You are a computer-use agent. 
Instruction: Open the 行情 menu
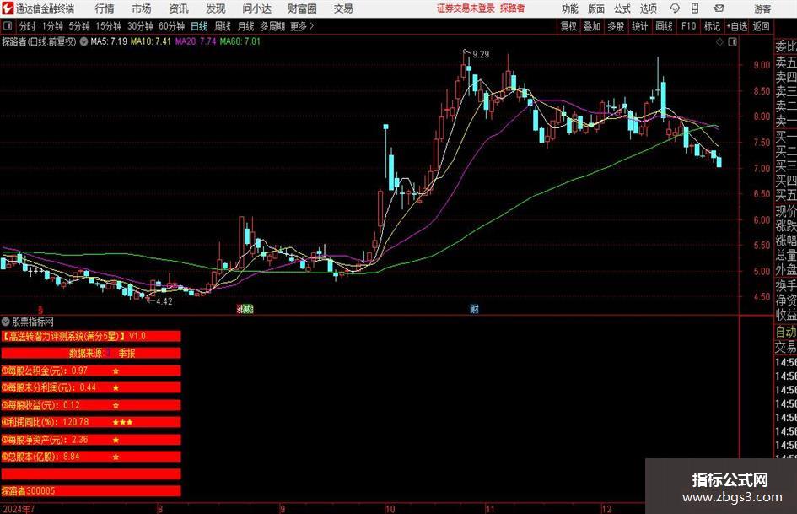coord(105,8)
